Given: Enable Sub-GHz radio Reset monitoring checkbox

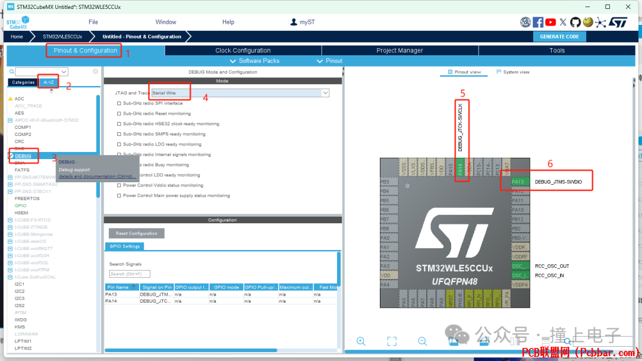Looking at the screenshot, I should [x=119, y=113].
